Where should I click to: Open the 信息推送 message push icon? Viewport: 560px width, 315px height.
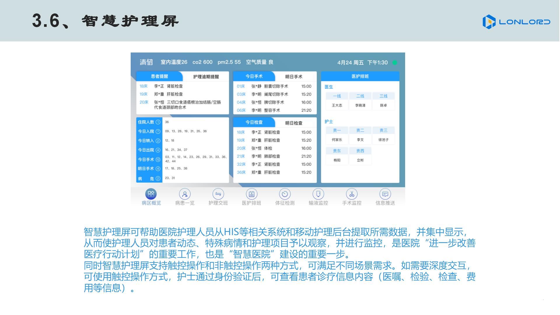385,193
